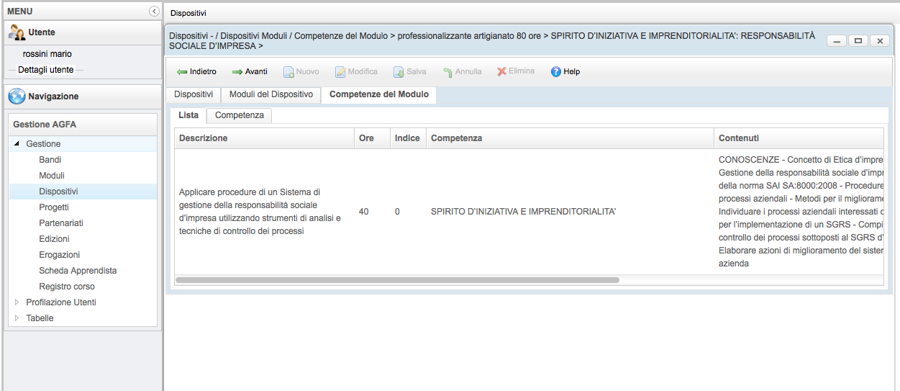This screenshot has width=900, height=391.
Task: Open Registro corso in the navigation tree
Action: (x=67, y=287)
